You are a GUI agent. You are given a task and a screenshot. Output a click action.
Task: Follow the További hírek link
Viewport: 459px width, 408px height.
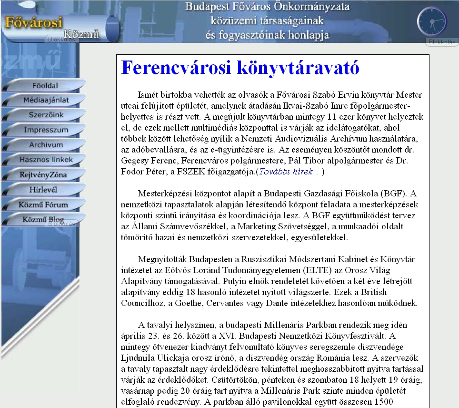[289, 172]
